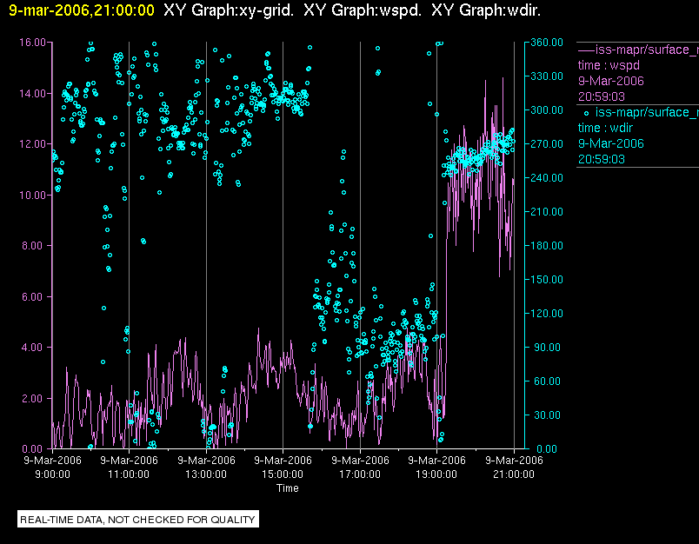Click the 120.00 wind direction axis label
699x544 pixels.
coord(547,313)
